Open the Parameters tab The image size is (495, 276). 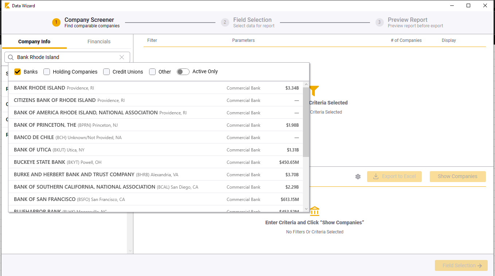[243, 40]
